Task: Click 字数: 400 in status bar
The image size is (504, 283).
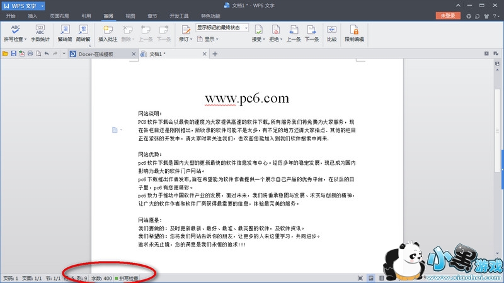Action: click(101, 278)
